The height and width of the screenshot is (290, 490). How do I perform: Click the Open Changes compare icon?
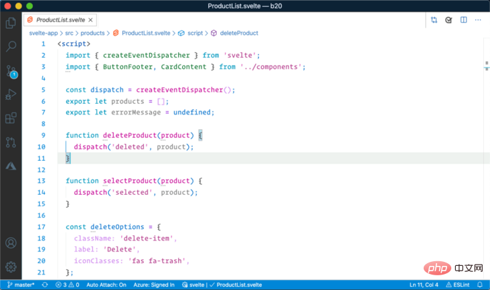point(434,20)
